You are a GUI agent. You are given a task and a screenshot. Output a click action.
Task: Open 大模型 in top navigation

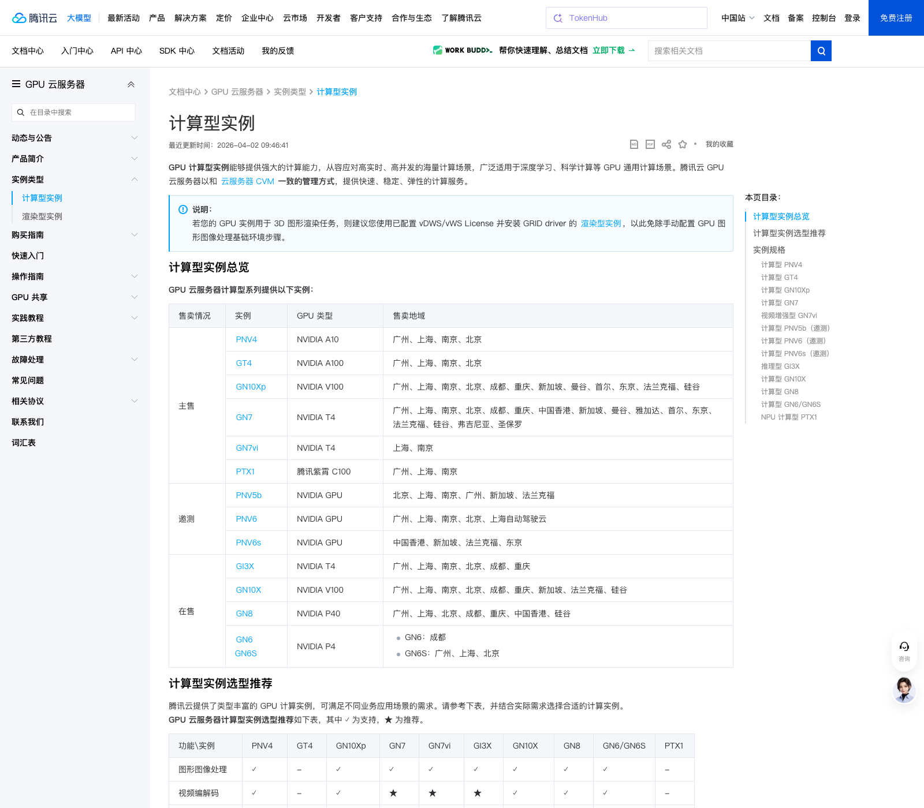[x=79, y=18]
